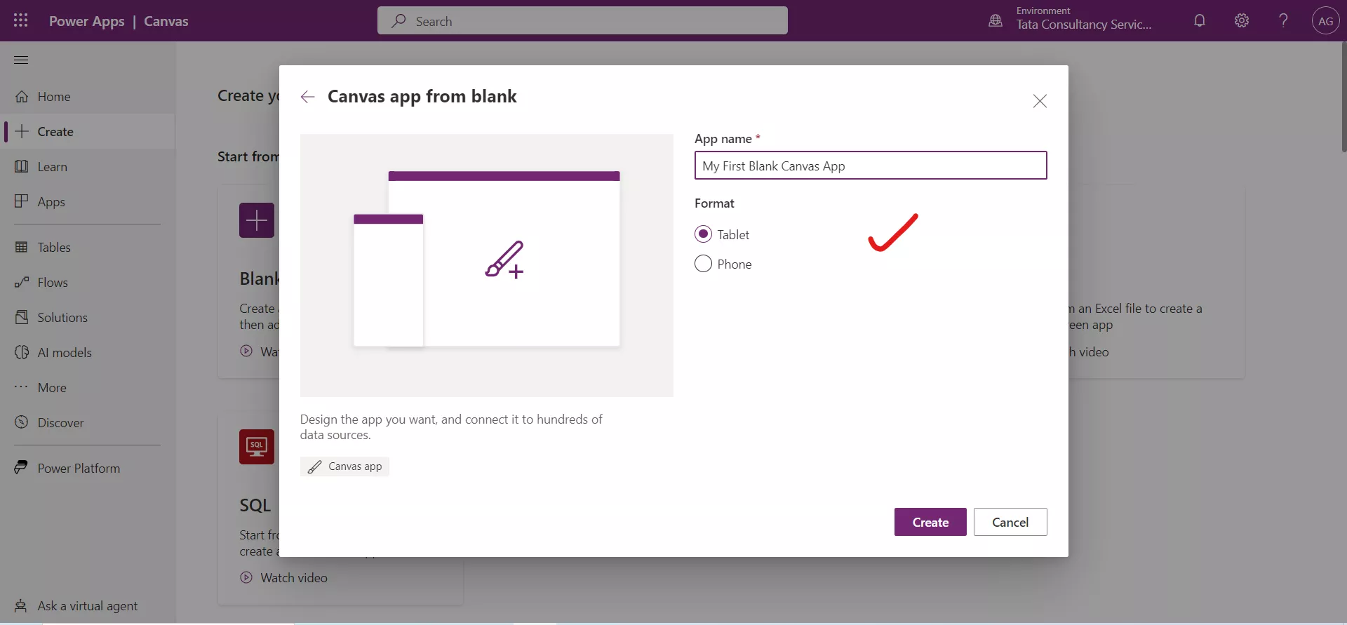The image size is (1347, 625).
Task: Click the SQL tile icon
Action: click(x=257, y=447)
